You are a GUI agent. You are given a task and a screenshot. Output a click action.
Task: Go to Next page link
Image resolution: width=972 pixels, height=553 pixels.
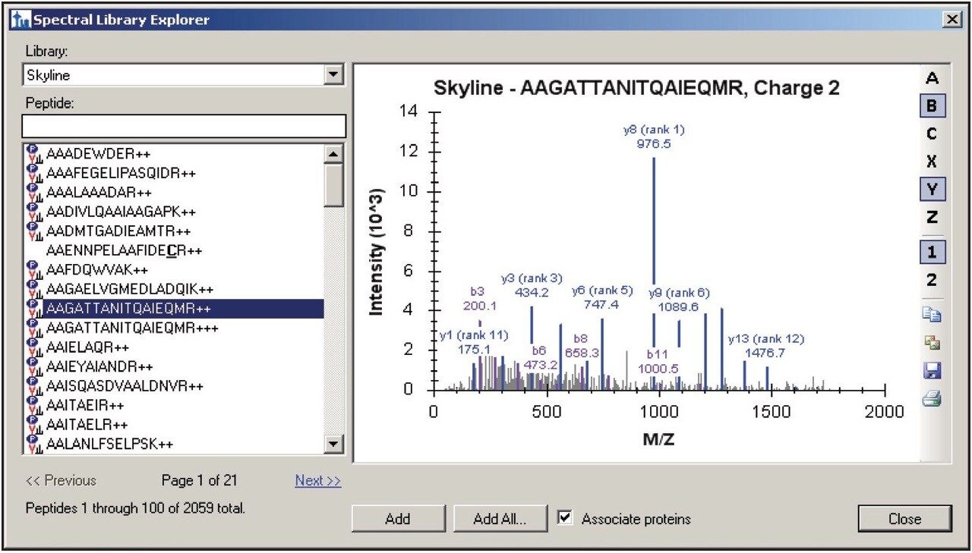click(317, 480)
